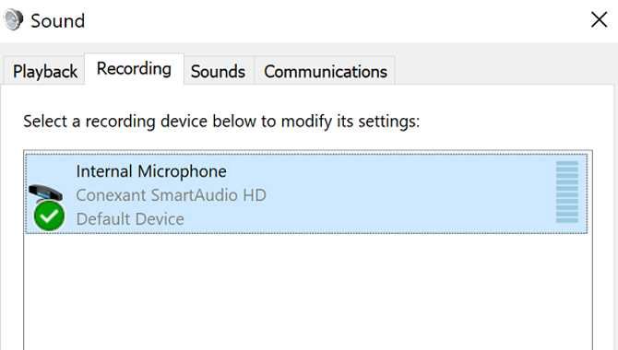Click the bottom bar of the level meter

coord(566,220)
